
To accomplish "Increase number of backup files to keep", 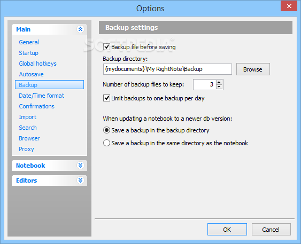I will [x=219, y=82].
